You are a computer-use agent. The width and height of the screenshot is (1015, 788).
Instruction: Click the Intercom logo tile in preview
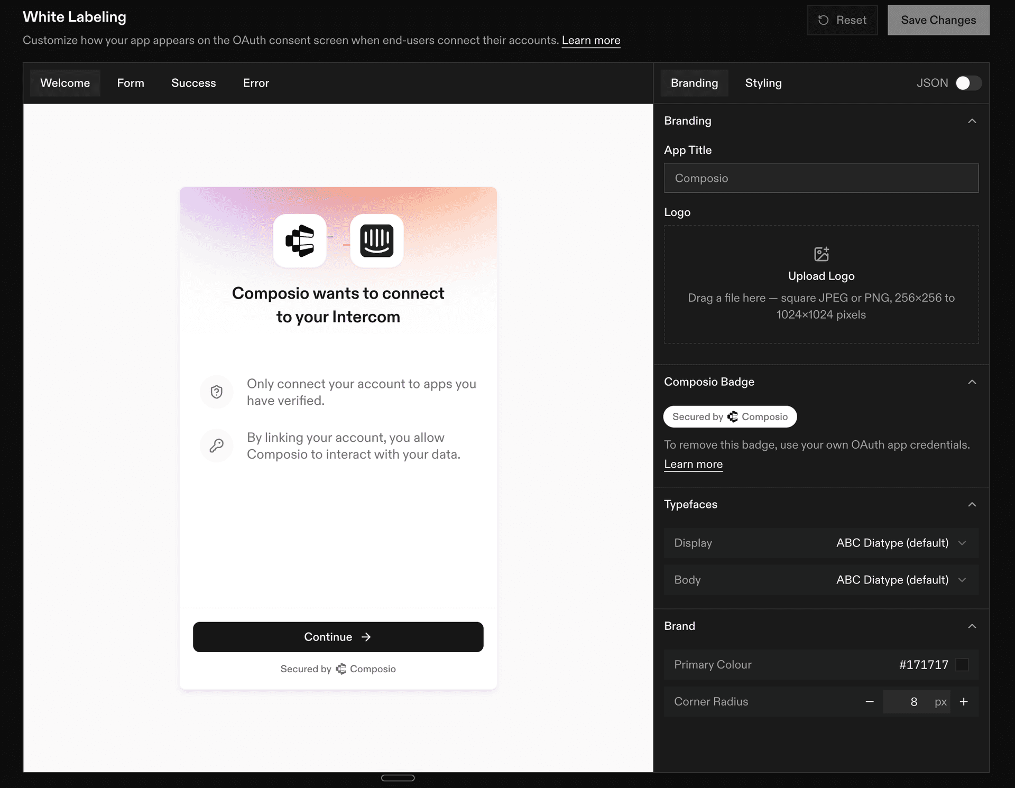point(377,240)
